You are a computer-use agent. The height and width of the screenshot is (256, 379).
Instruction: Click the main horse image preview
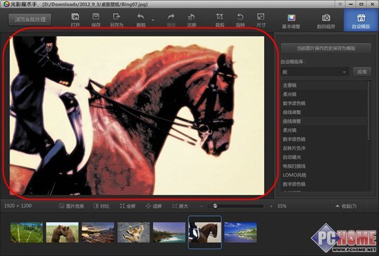point(137,116)
